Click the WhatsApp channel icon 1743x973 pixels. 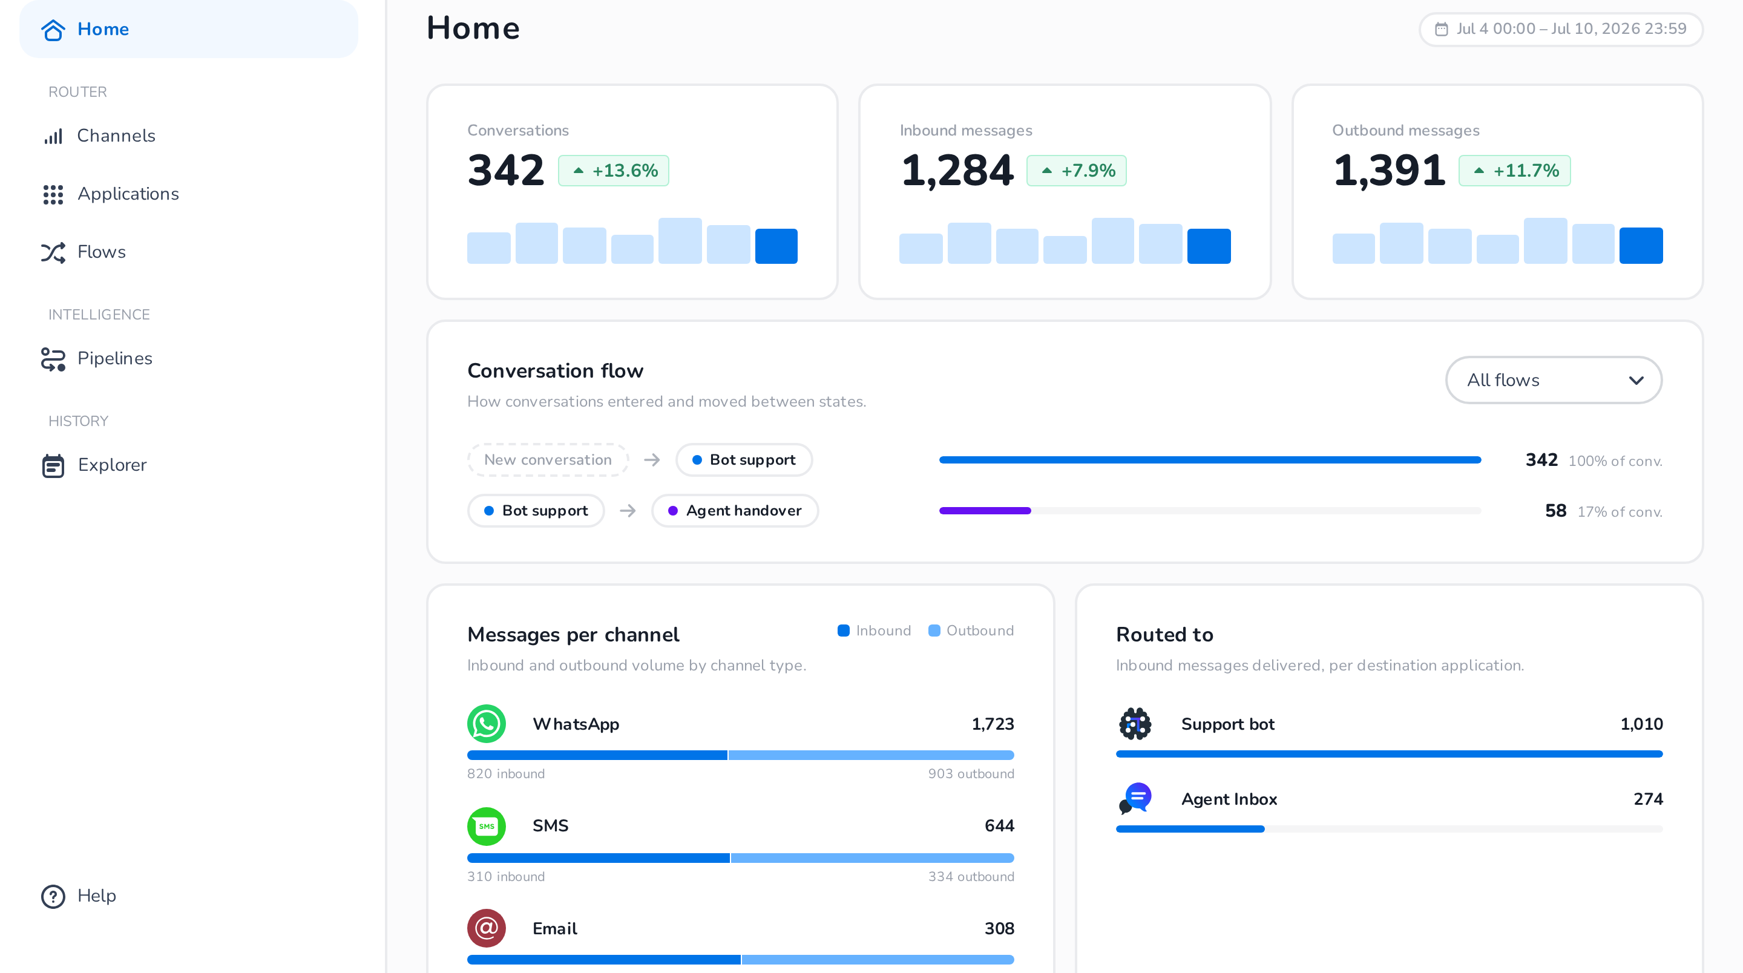pos(487,723)
